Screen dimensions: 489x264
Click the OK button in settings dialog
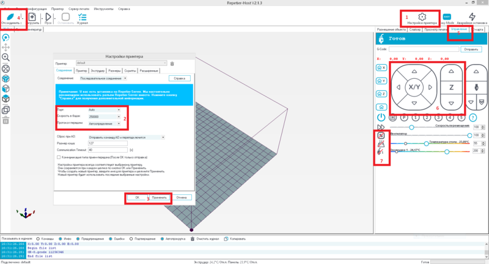pos(137,197)
